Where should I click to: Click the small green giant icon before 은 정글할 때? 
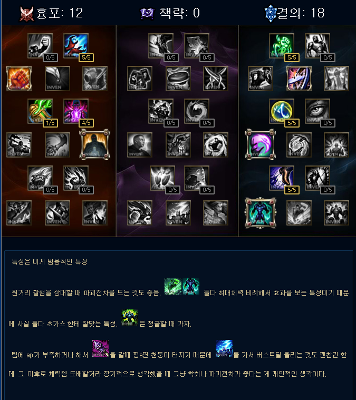130,317
